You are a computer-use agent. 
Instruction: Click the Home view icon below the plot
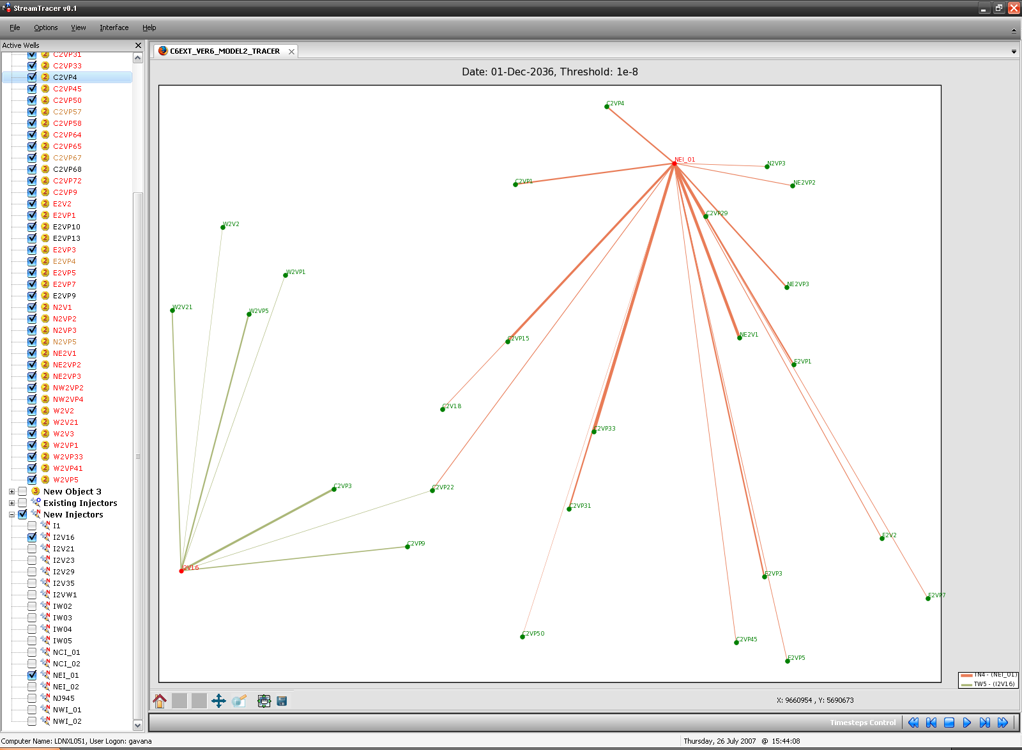tap(160, 701)
